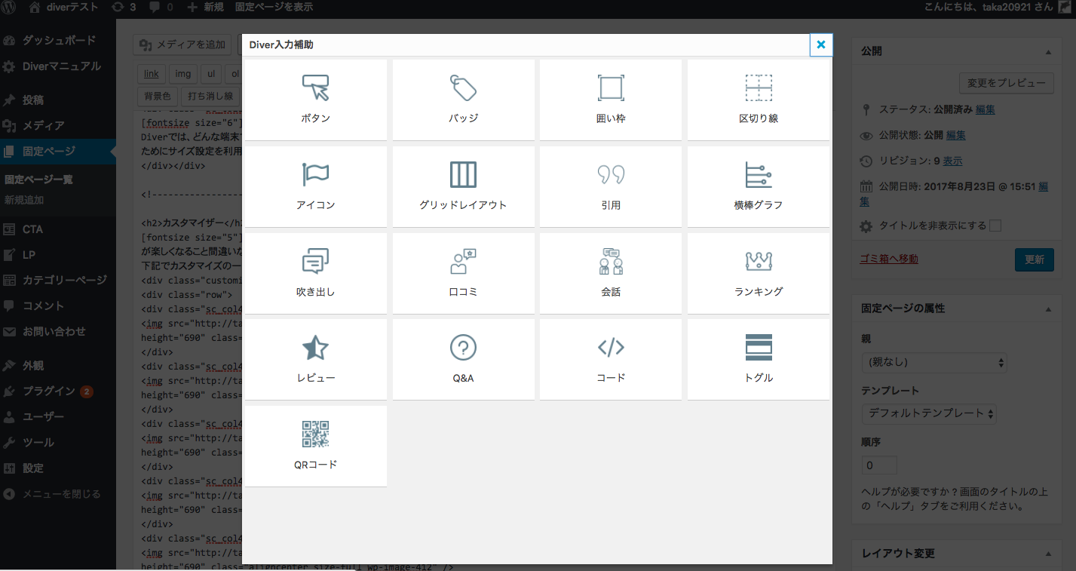The image size is (1076, 571).
Task: Open 外観 in the admin sidebar
Action: click(33, 365)
